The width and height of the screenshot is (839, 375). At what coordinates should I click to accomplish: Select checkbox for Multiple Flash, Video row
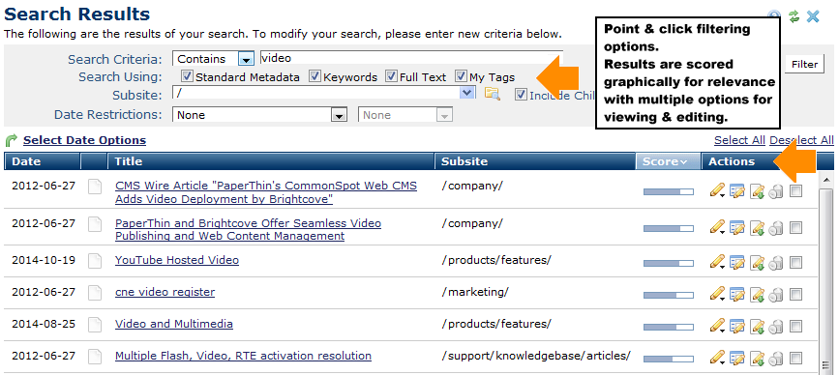click(x=796, y=359)
